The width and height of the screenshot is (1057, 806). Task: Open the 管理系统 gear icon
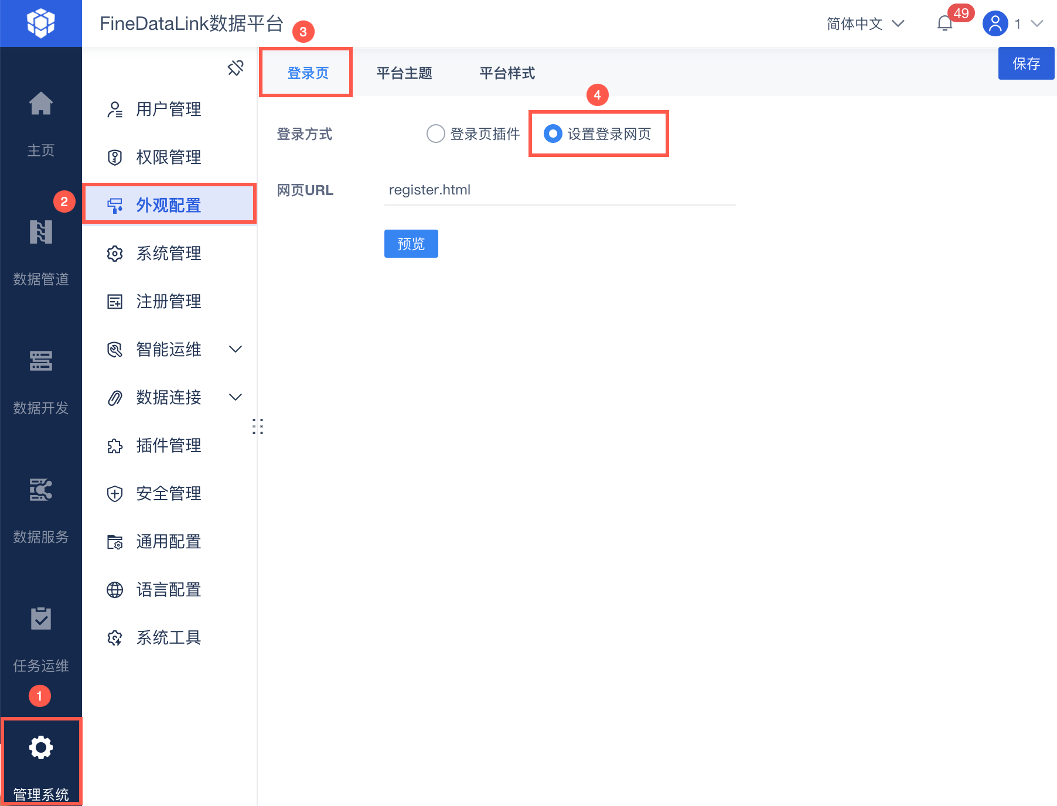click(41, 747)
